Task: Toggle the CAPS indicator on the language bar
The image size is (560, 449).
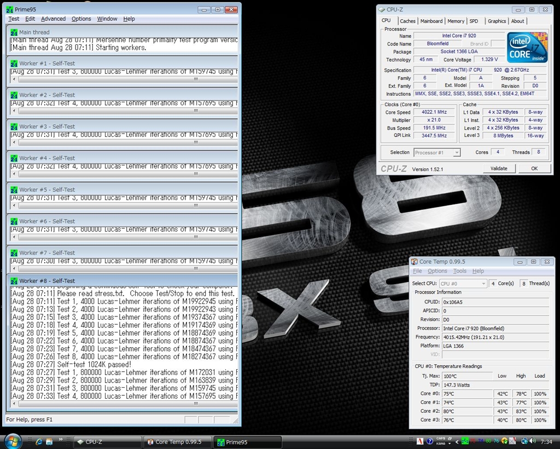Action: pyautogui.click(x=441, y=438)
